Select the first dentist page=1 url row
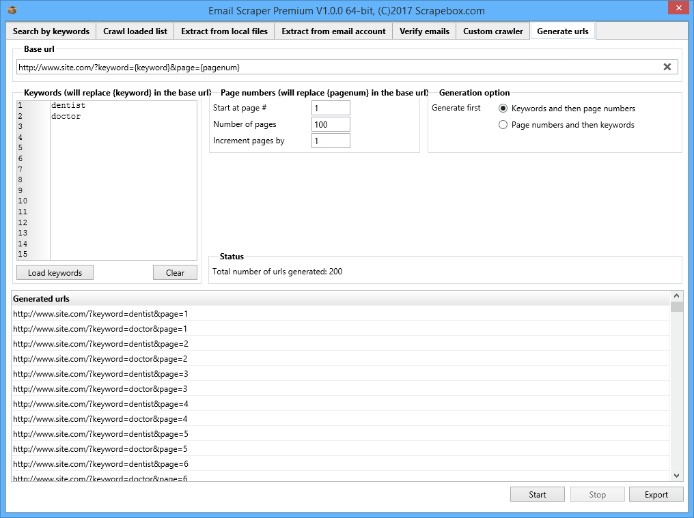The image size is (694, 518). point(100,314)
